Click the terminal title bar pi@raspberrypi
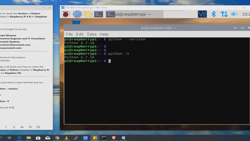250x141 pixels. point(159,28)
